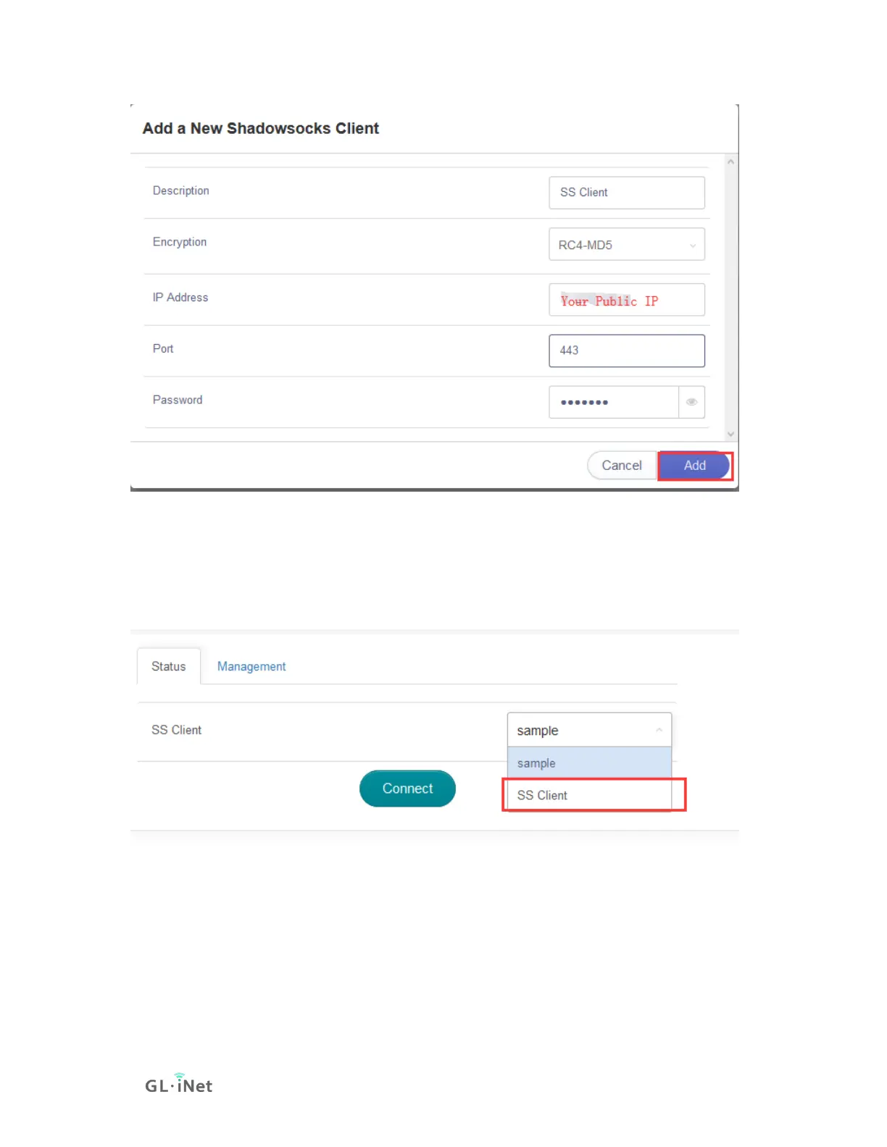Toggle password visibility eye icon
The width and height of the screenshot is (887, 1147).
[x=691, y=402]
